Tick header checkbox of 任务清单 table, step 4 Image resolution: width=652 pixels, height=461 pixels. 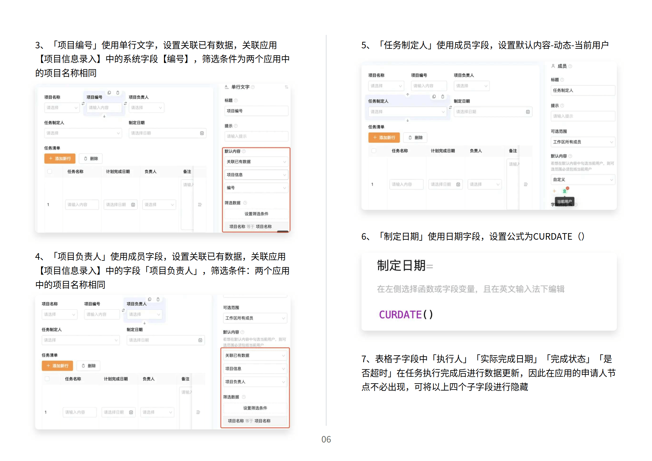click(47, 379)
